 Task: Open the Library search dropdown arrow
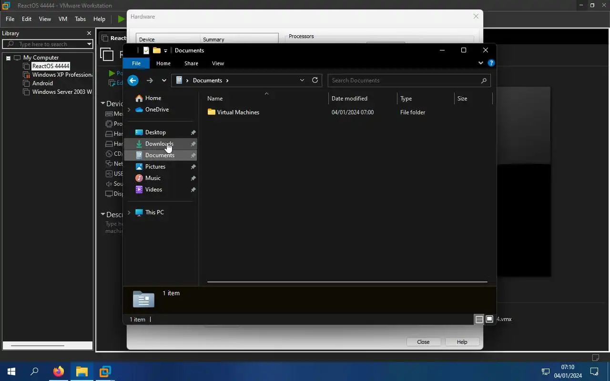89,44
